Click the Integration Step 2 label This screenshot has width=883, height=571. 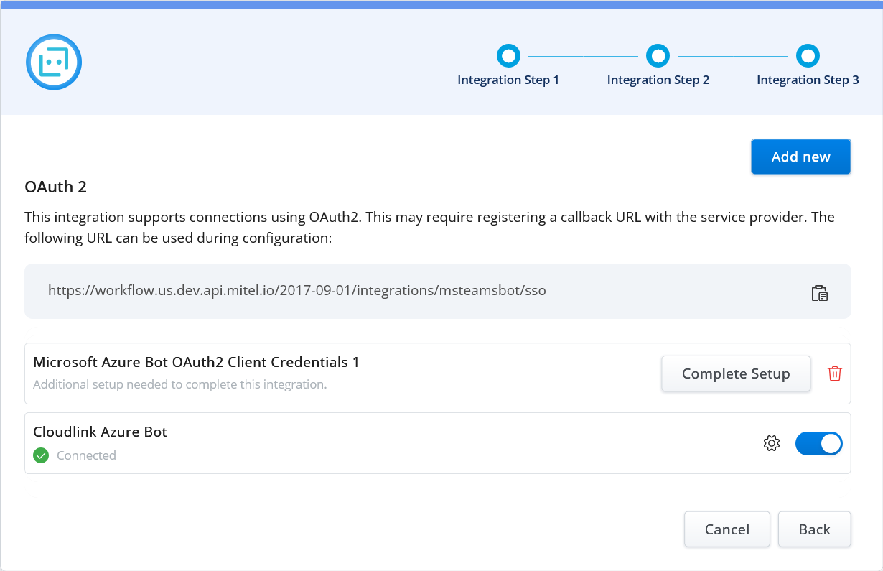point(658,80)
